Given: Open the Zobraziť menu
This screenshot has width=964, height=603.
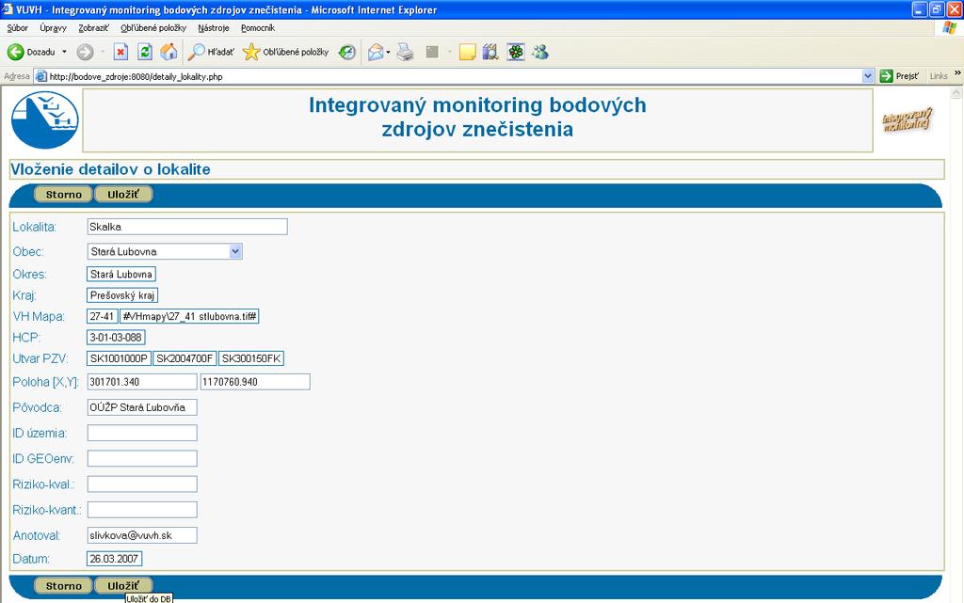Looking at the screenshot, I should tap(93, 27).
